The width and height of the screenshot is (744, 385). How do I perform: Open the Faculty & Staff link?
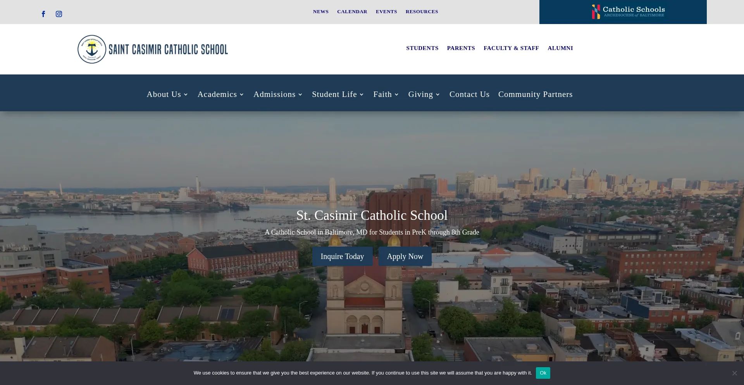pyautogui.click(x=511, y=48)
